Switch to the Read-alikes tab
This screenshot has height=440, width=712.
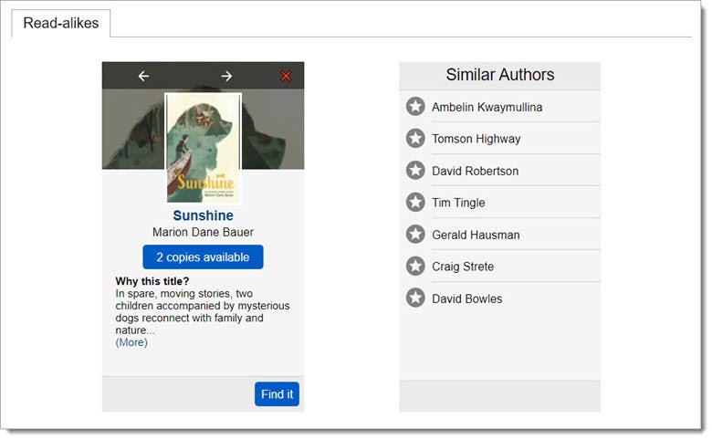60,24
